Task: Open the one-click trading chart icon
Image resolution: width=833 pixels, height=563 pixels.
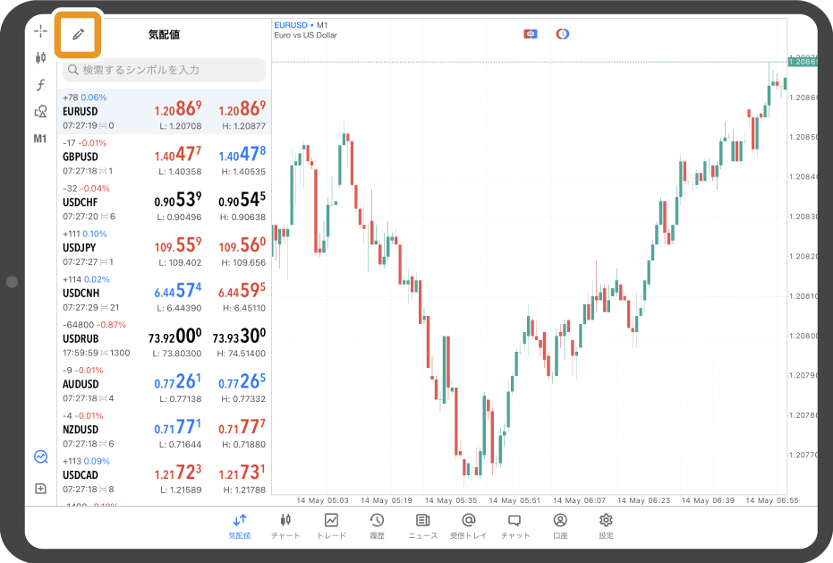Action: click(x=41, y=456)
